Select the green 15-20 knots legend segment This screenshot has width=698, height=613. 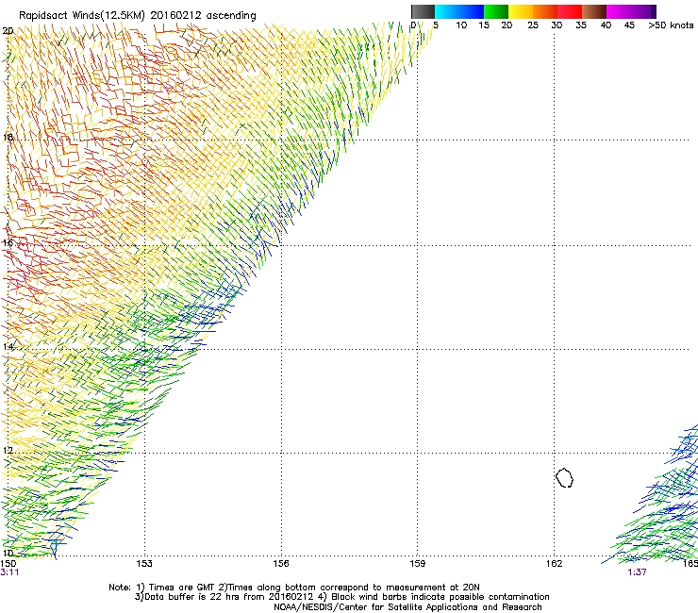(496, 11)
